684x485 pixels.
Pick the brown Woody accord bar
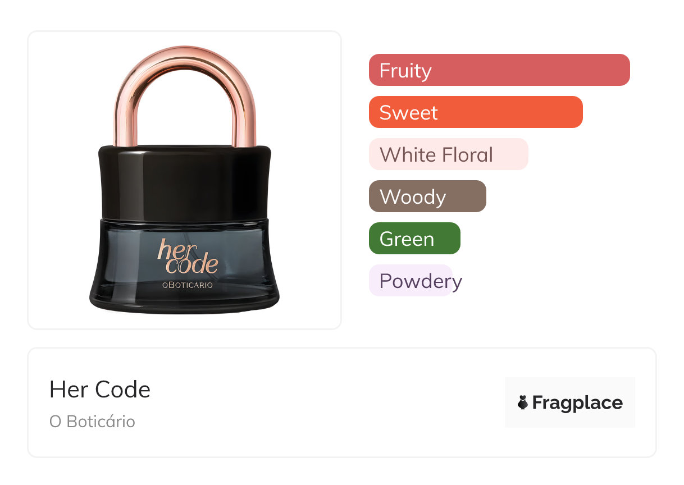coord(427,196)
